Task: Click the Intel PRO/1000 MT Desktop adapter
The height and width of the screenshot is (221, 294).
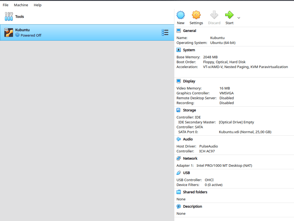Action: tap(224, 166)
